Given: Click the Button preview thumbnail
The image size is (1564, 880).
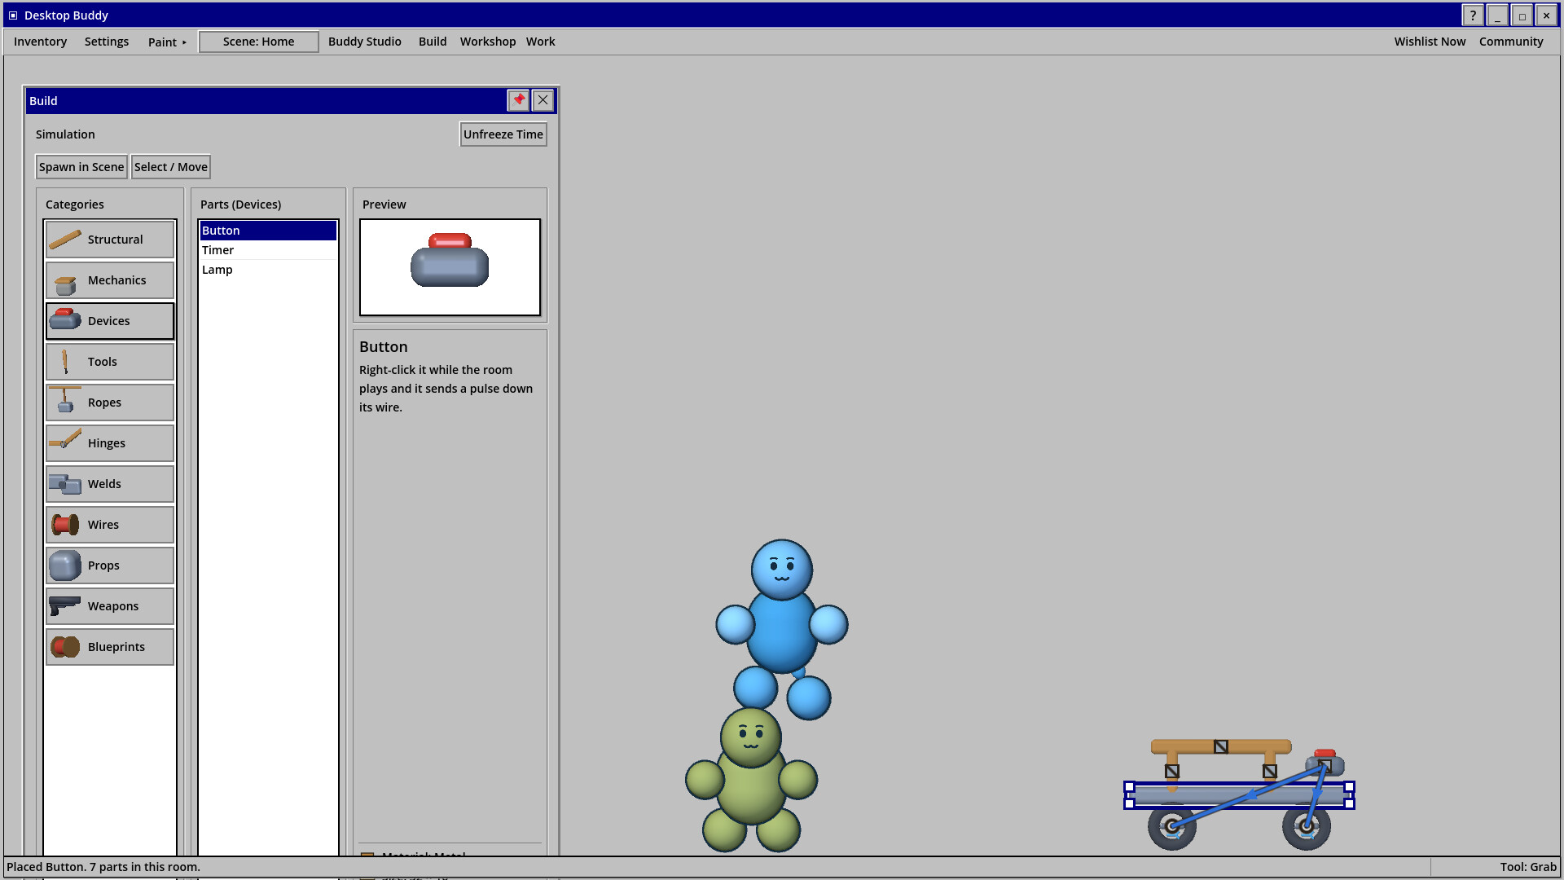Looking at the screenshot, I should click(450, 267).
